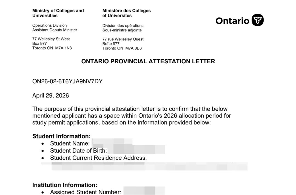The height and width of the screenshot is (195, 296).
Task: Click the Ontario wordmark text
Action: point(232,21)
